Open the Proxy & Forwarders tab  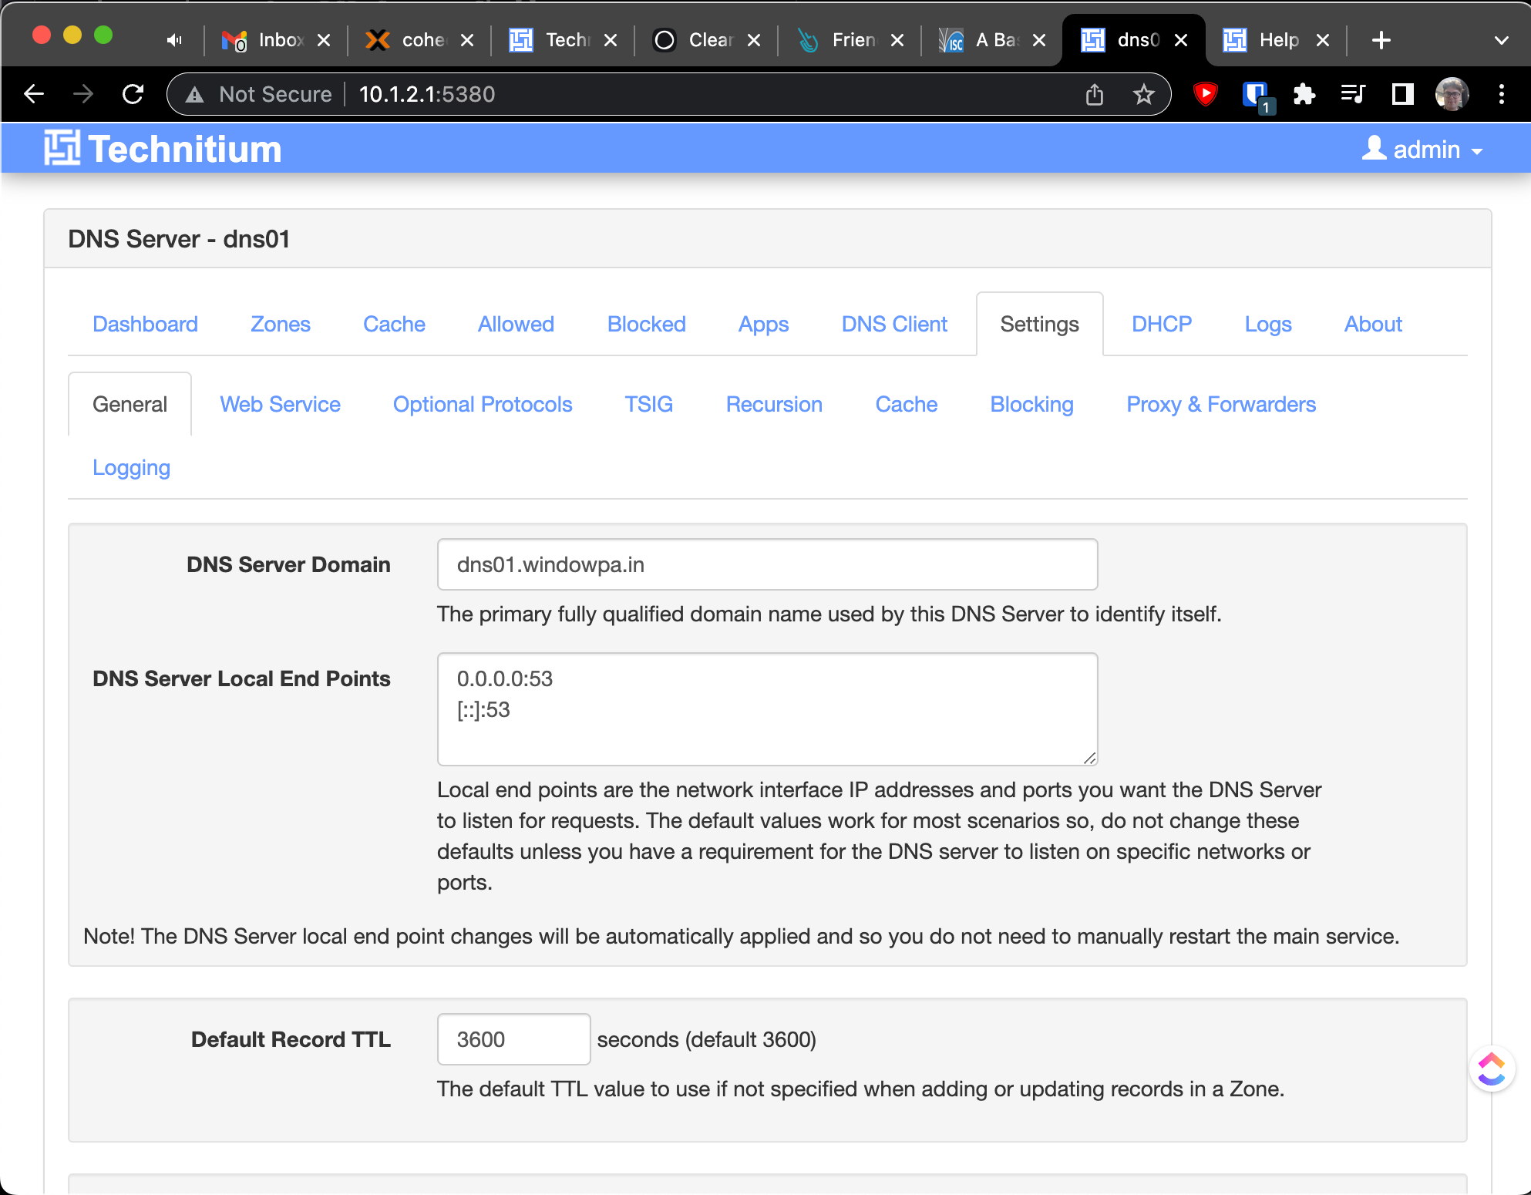click(1220, 404)
